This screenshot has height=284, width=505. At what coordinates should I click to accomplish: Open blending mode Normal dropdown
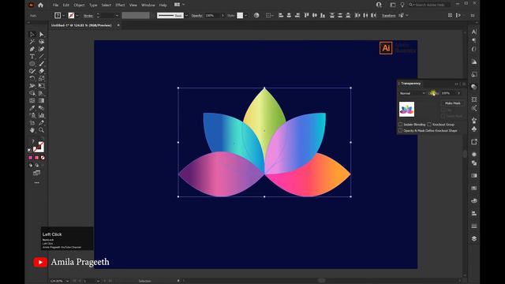coord(412,93)
